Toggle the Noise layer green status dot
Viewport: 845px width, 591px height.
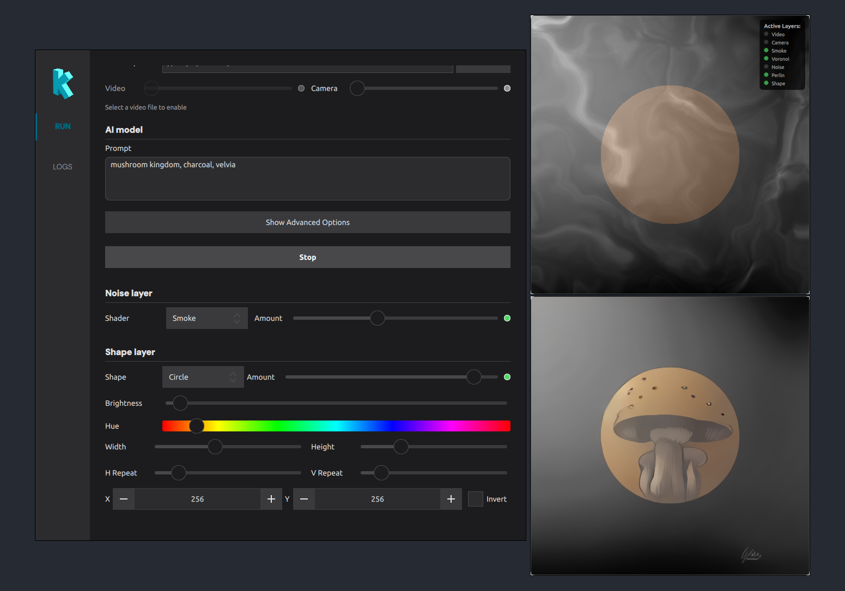[507, 318]
